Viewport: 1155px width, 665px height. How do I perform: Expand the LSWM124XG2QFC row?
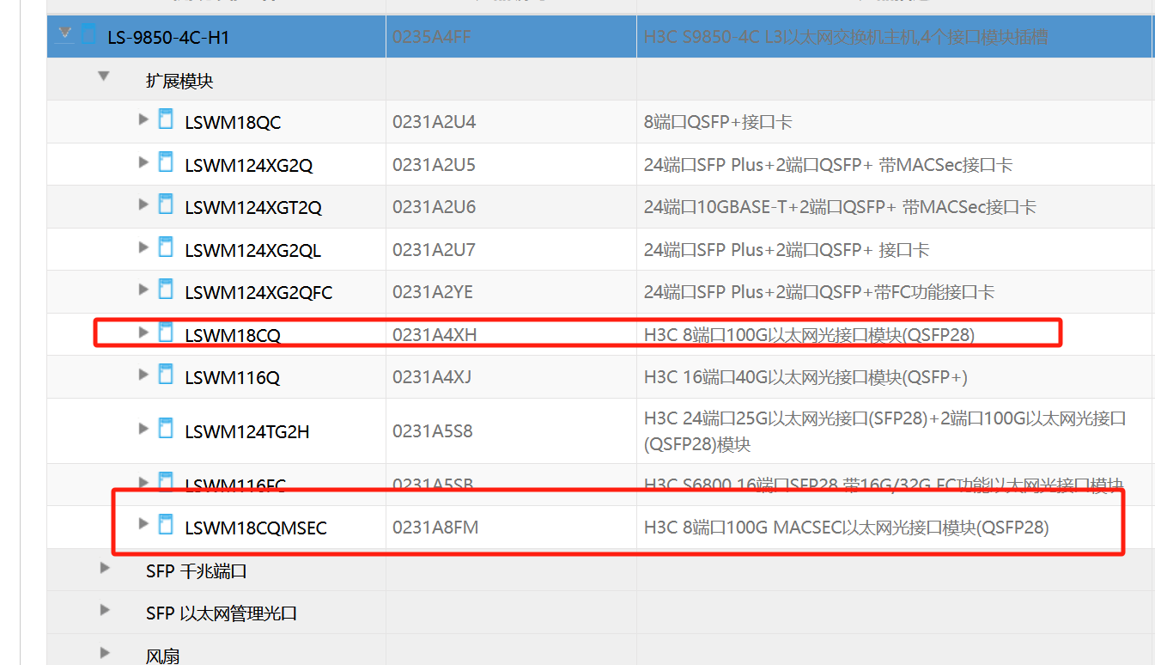click(143, 290)
